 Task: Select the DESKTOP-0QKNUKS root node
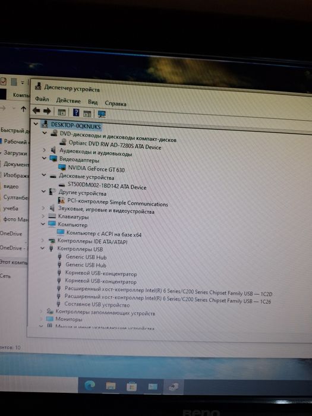(76, 125)
